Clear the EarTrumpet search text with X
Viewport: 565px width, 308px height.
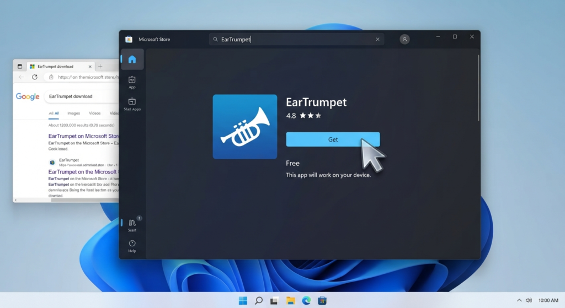coord(377,39)
